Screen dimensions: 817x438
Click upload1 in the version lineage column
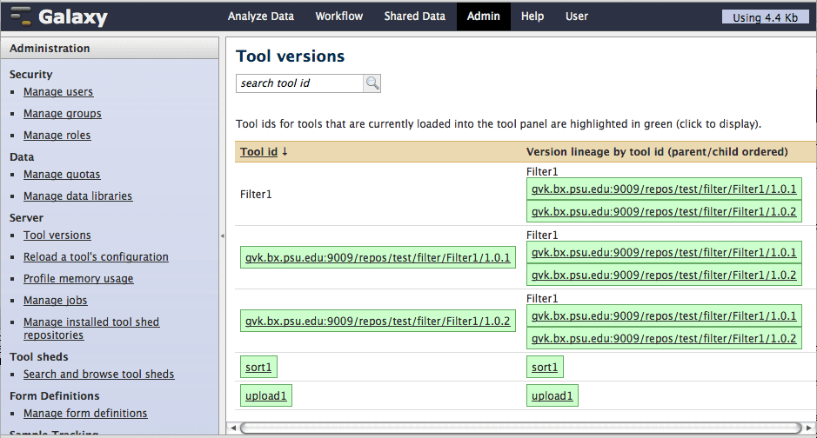click(x=552, y=396)
